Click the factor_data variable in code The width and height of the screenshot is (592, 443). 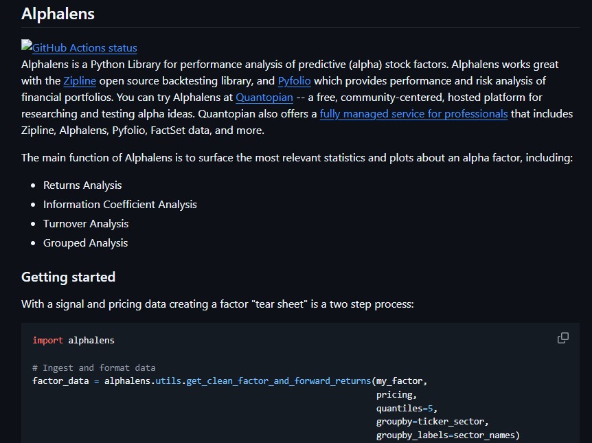61,381
